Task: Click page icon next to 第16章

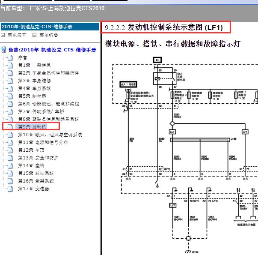Action: pos(10,181)
